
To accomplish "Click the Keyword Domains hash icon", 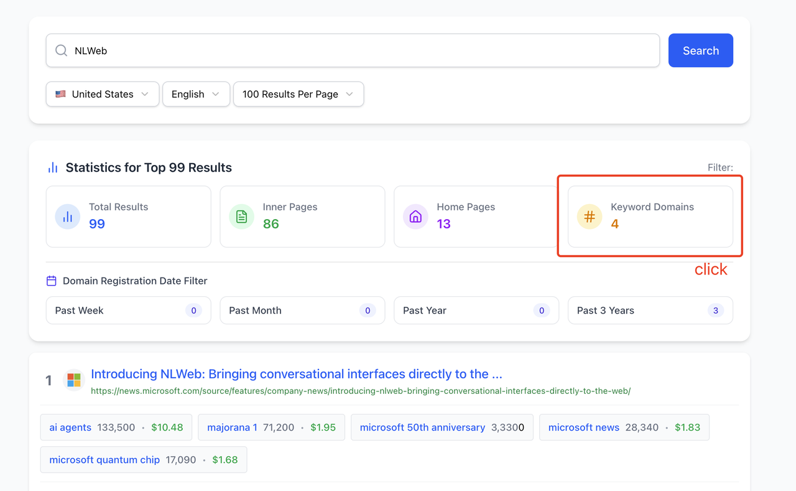I will 589,217.
